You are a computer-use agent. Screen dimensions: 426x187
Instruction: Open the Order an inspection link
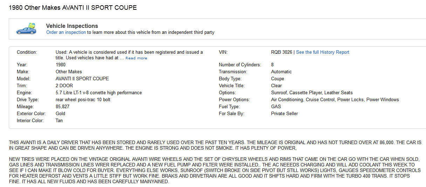(x=66, y=32)
